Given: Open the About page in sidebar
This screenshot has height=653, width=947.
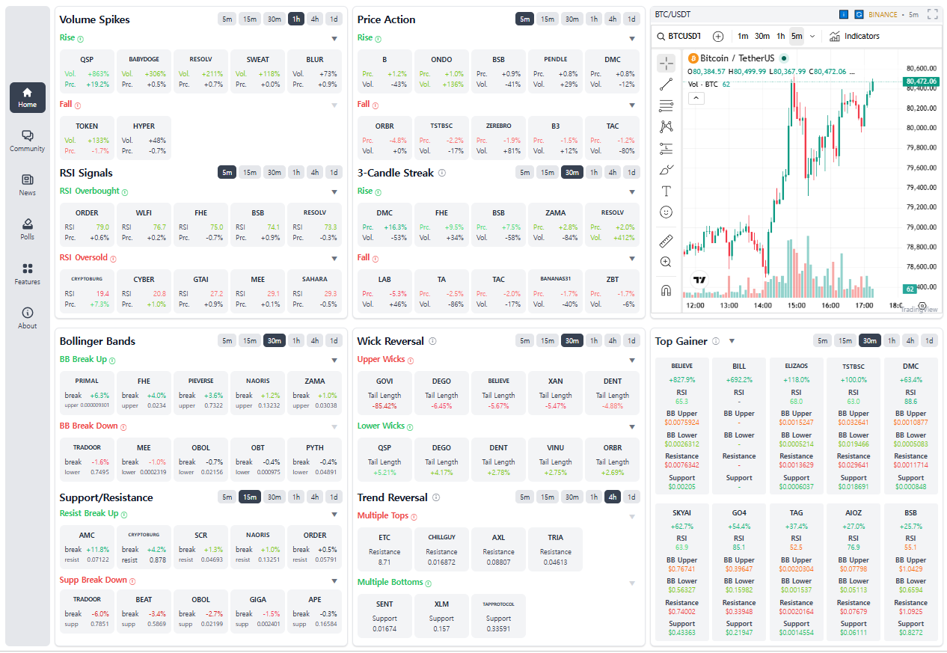Looking at the screenshot, I should [x=28, y=319].
